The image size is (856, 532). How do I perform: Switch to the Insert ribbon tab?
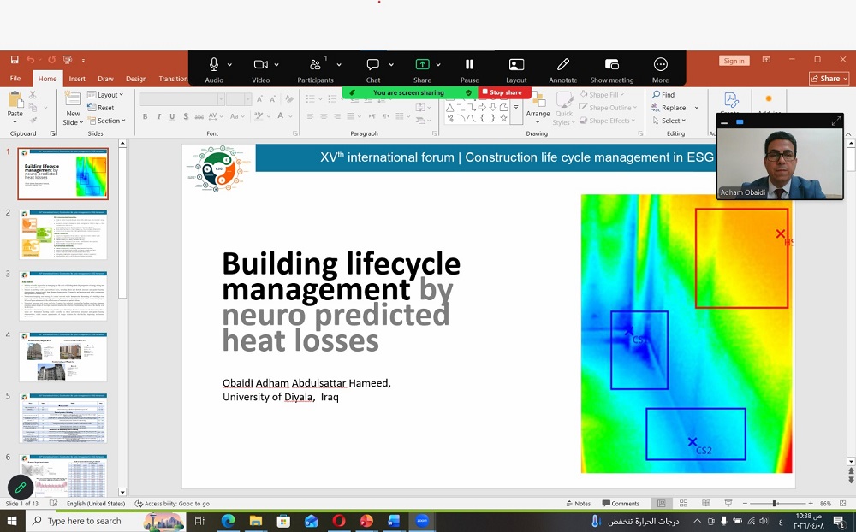77,79
